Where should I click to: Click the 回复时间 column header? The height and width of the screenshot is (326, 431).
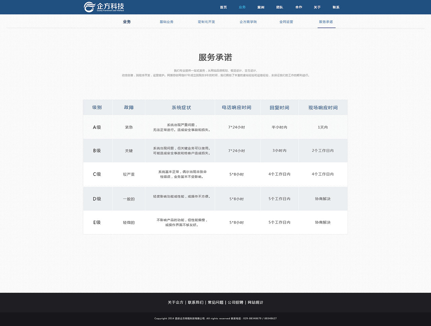[279, 108]
